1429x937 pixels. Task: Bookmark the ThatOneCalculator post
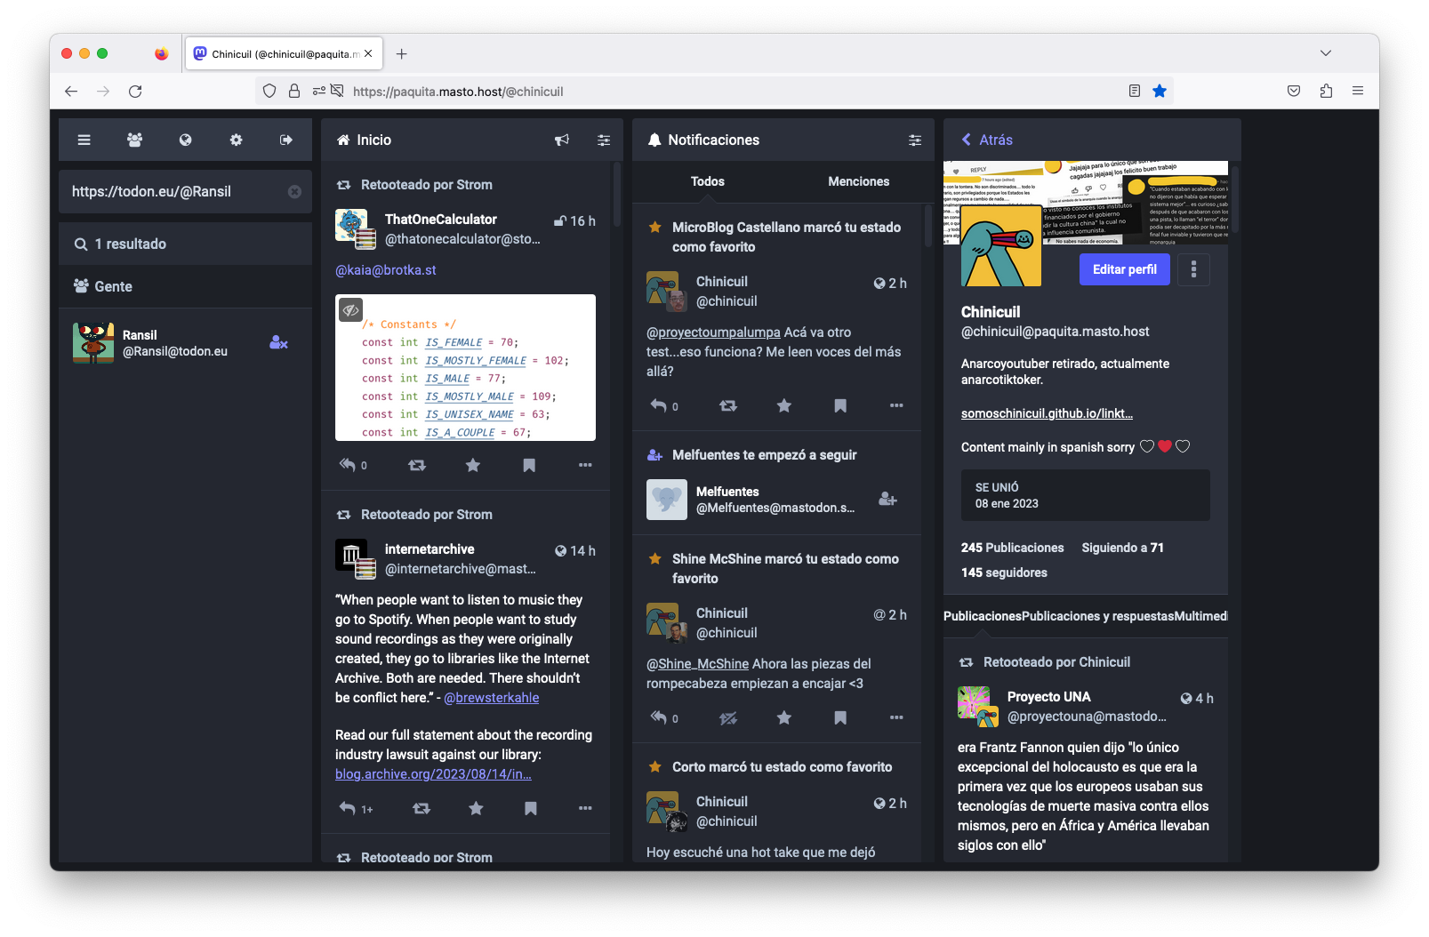pyautogui.click(x=529, y=465)
